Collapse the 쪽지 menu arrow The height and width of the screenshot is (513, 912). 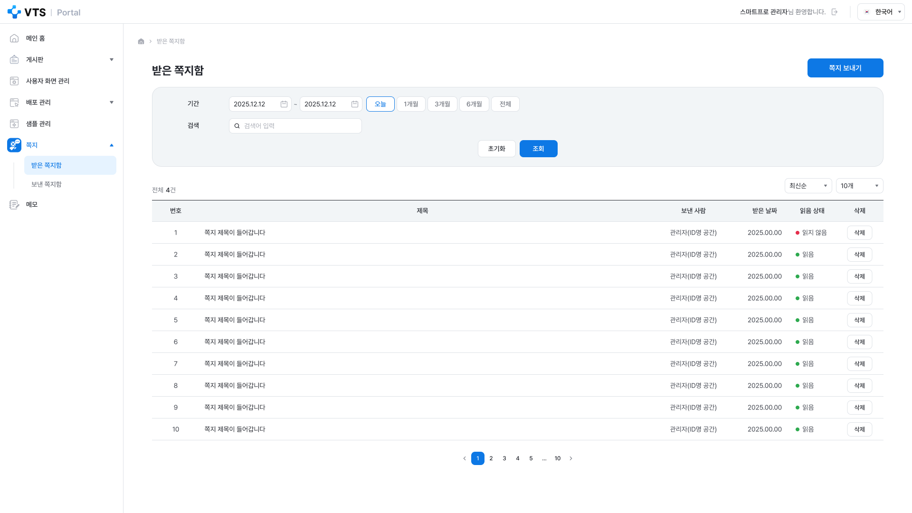click(112, 145)
